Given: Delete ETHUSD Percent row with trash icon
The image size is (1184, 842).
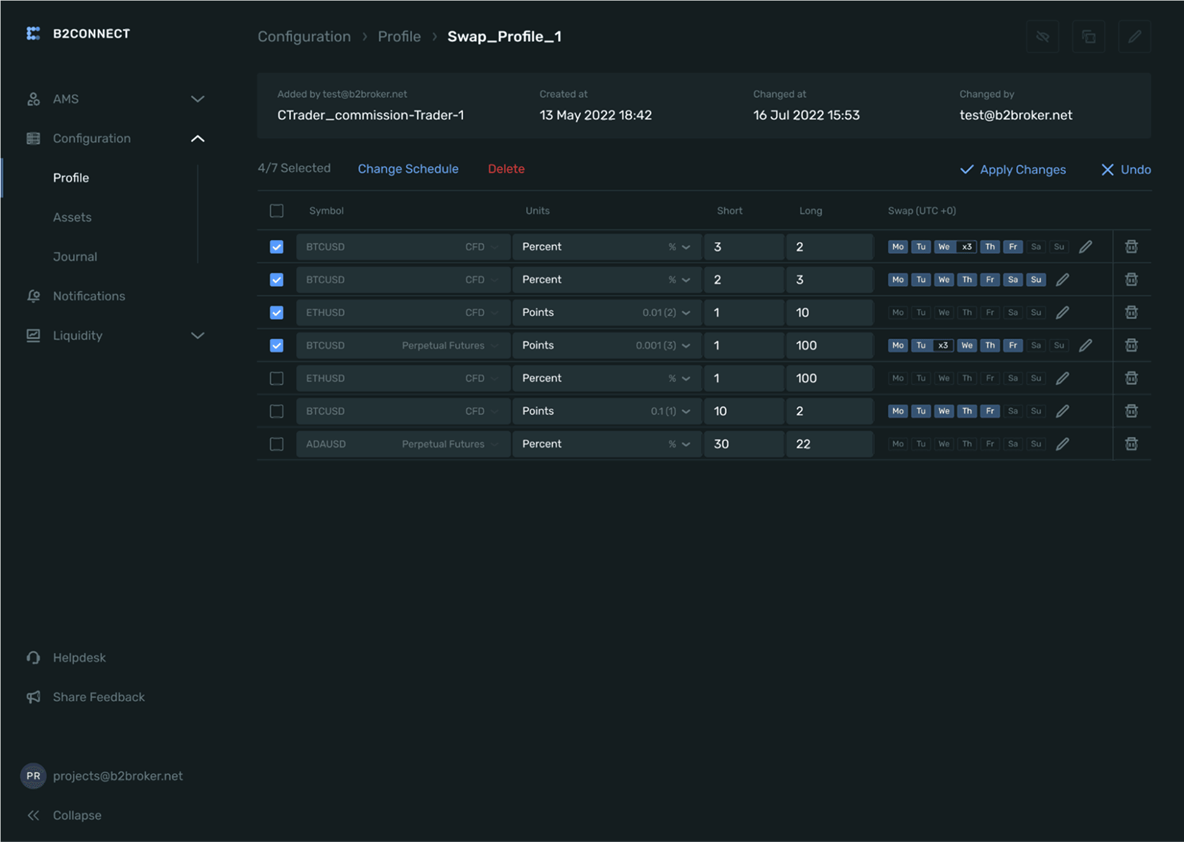Looking at the screenshot, I should pos(1131,378).
